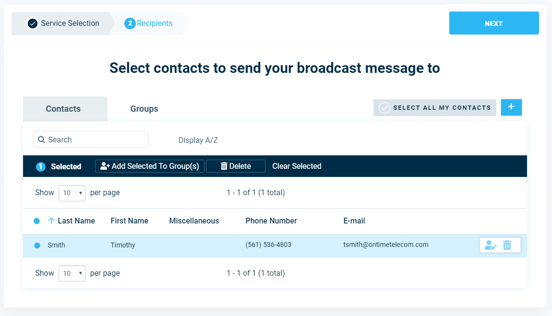Screen dimensions: 552x316
Task: Open Display A/Z sorting option
Action: click(x=198, y=140)
